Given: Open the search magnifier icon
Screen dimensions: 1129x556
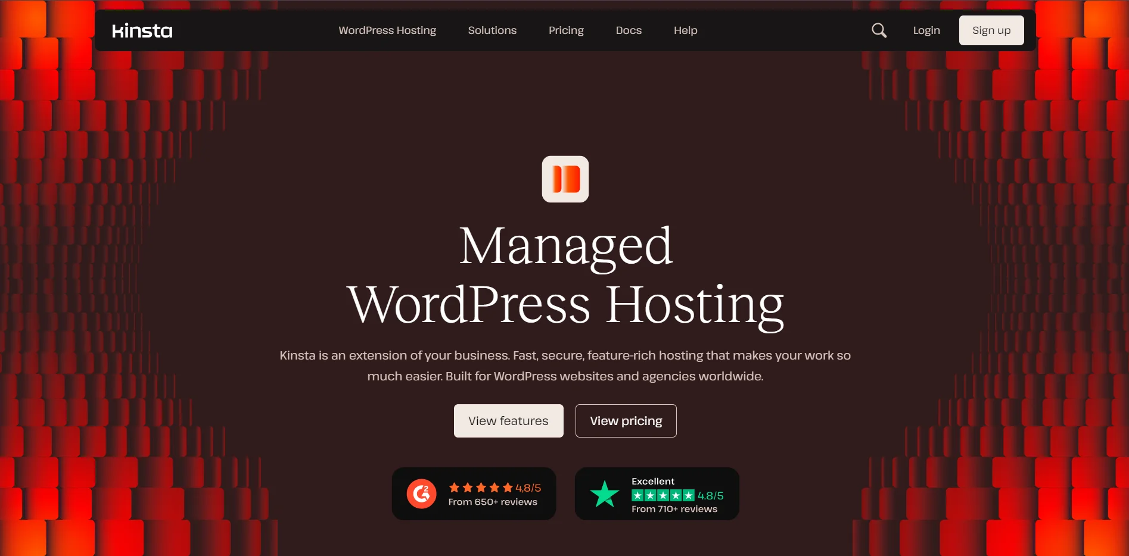Looking at the screenshot, I should point(879,30).
